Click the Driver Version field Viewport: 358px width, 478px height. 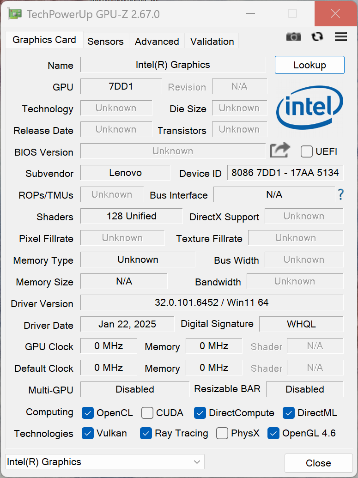212,303
